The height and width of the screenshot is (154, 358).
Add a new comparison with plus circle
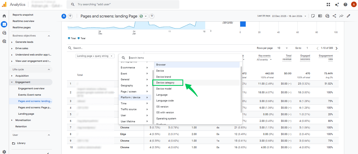tap(70, 16)
